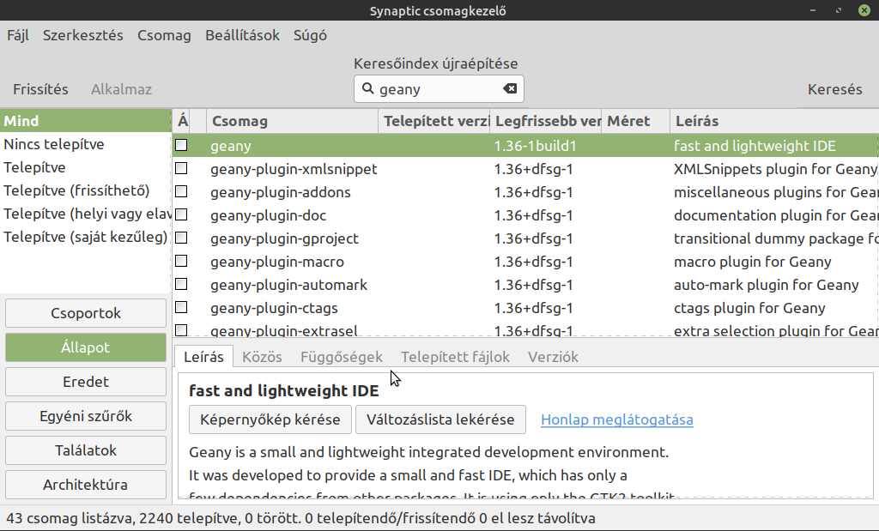Click 'auto-mark plugin for Geany' description

click(x=766, y=285)
